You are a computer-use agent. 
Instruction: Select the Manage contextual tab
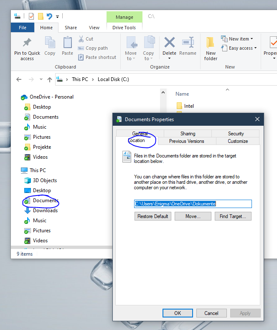point(125,17)
